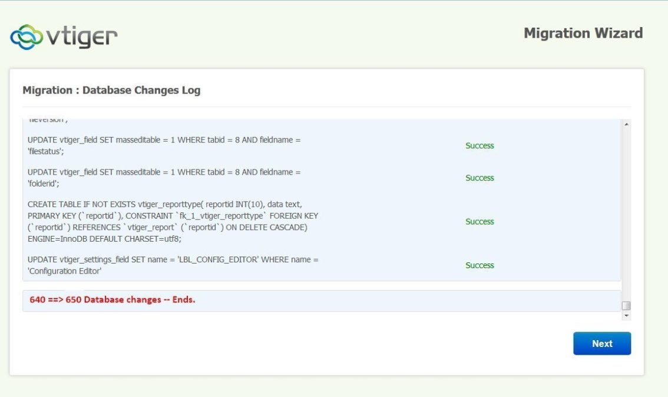Click the Migration Wizard heading
Screen dimensions: 668x397
583,34
